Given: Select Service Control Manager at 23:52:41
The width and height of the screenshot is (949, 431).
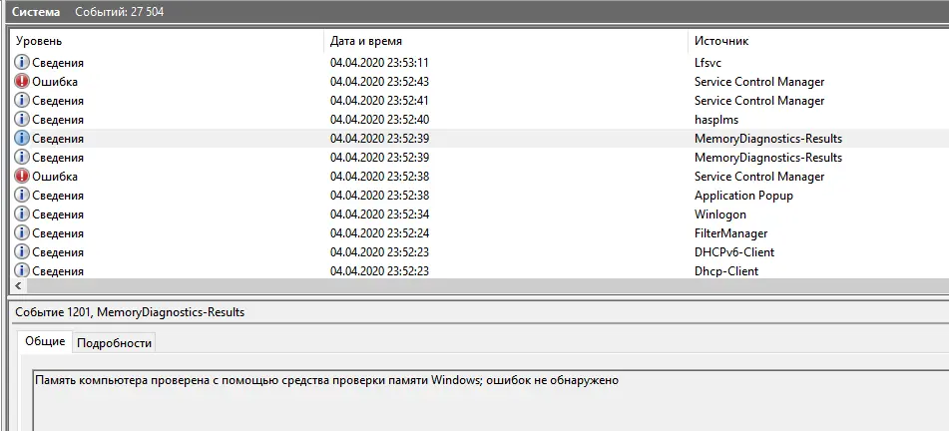Looking at the screenshot, I should tap(759, 101).
